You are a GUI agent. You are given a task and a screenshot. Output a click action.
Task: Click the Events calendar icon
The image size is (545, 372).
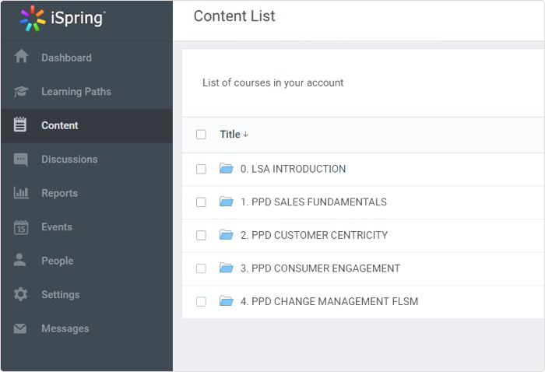pos(21,227)
